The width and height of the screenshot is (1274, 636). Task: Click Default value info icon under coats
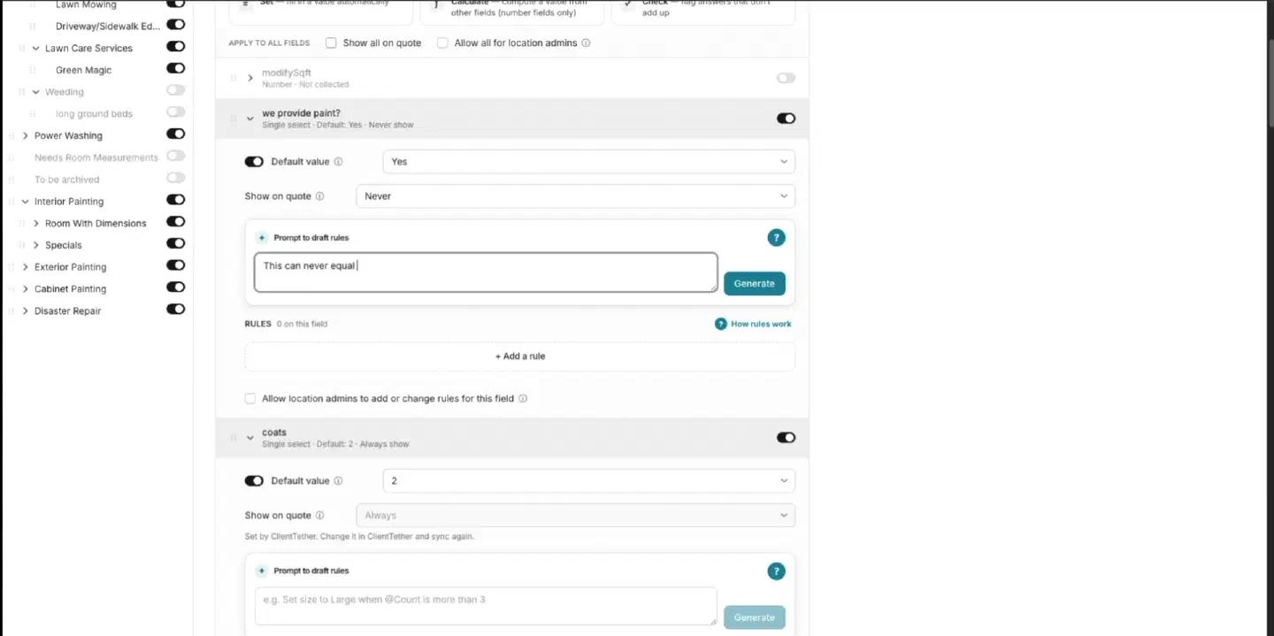[x=338, y=481]
